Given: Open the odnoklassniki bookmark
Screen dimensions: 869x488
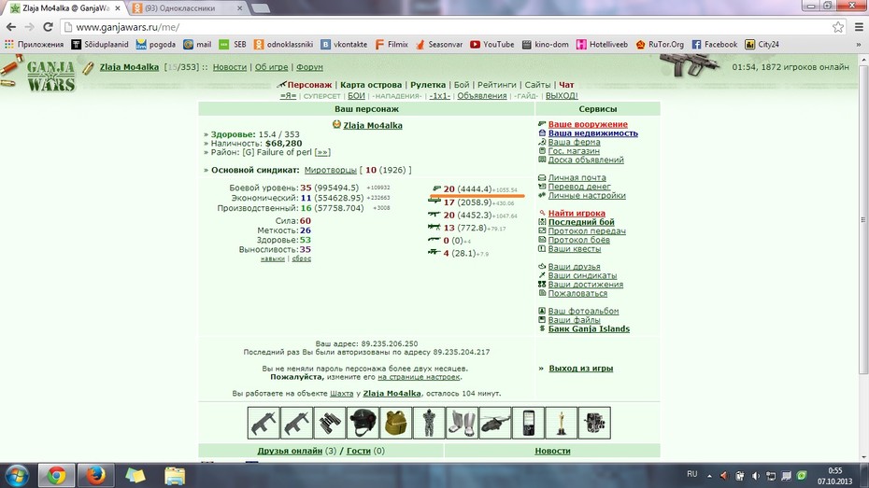Looking at the screenshot, I should coord(284,44).
